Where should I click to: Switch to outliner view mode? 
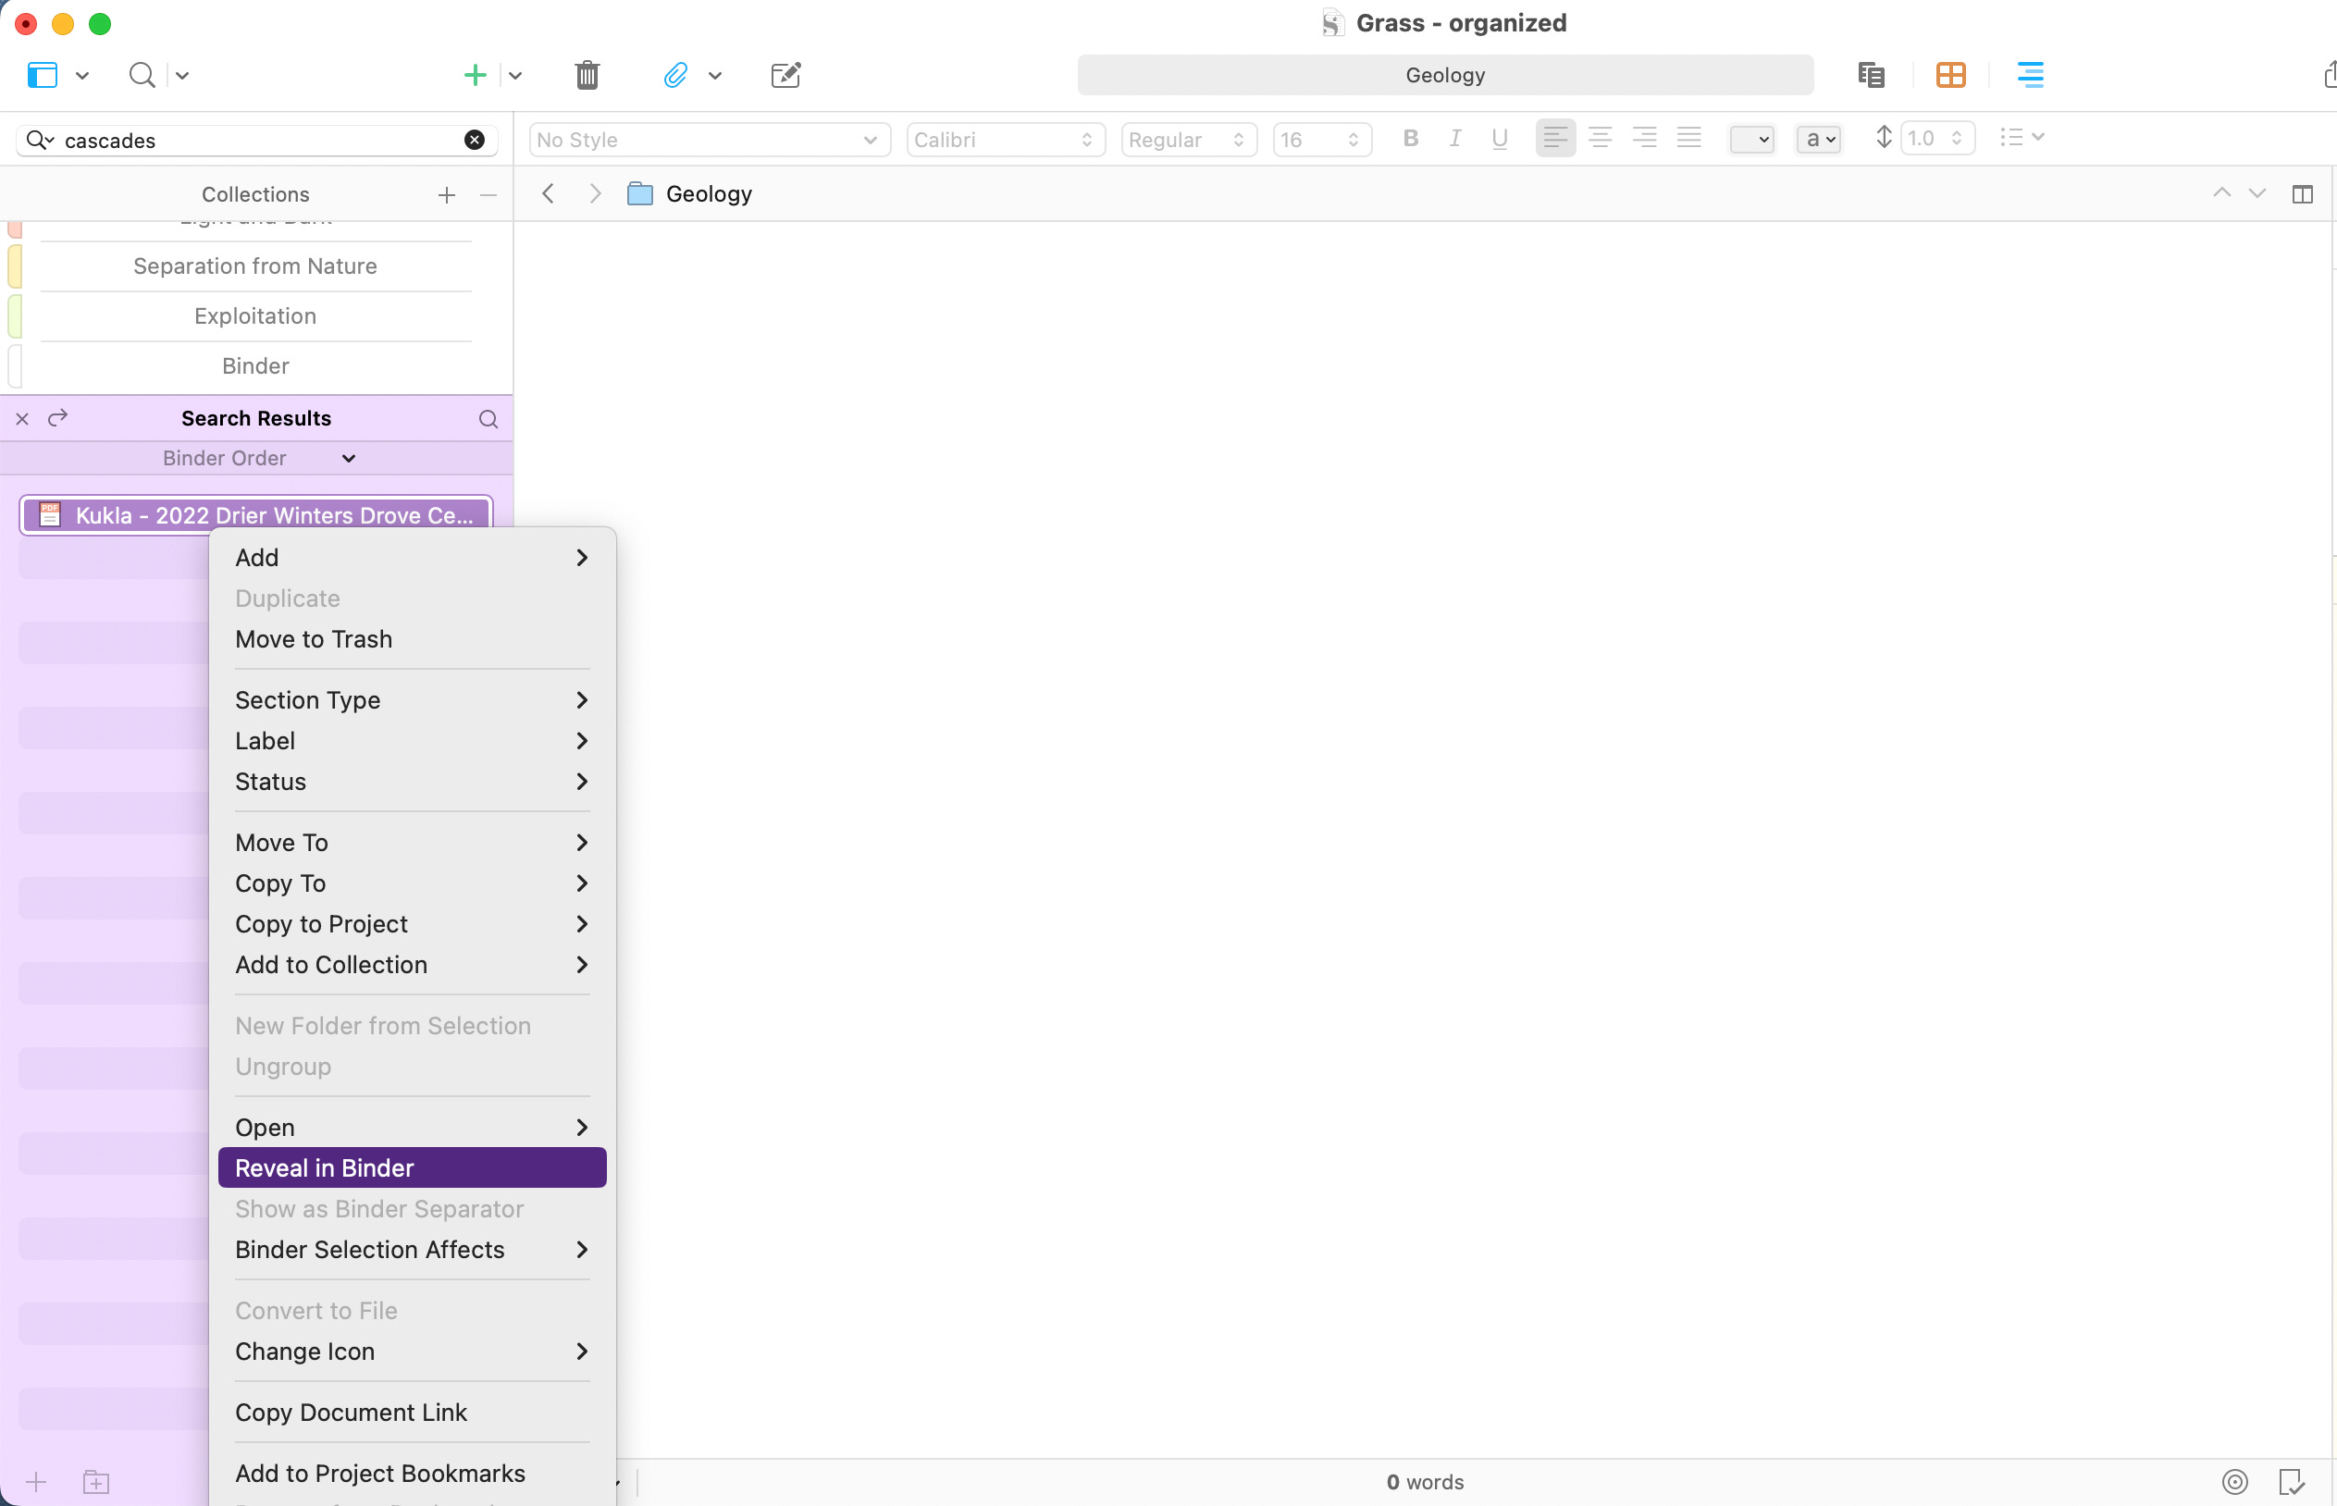click(2030, 75)
